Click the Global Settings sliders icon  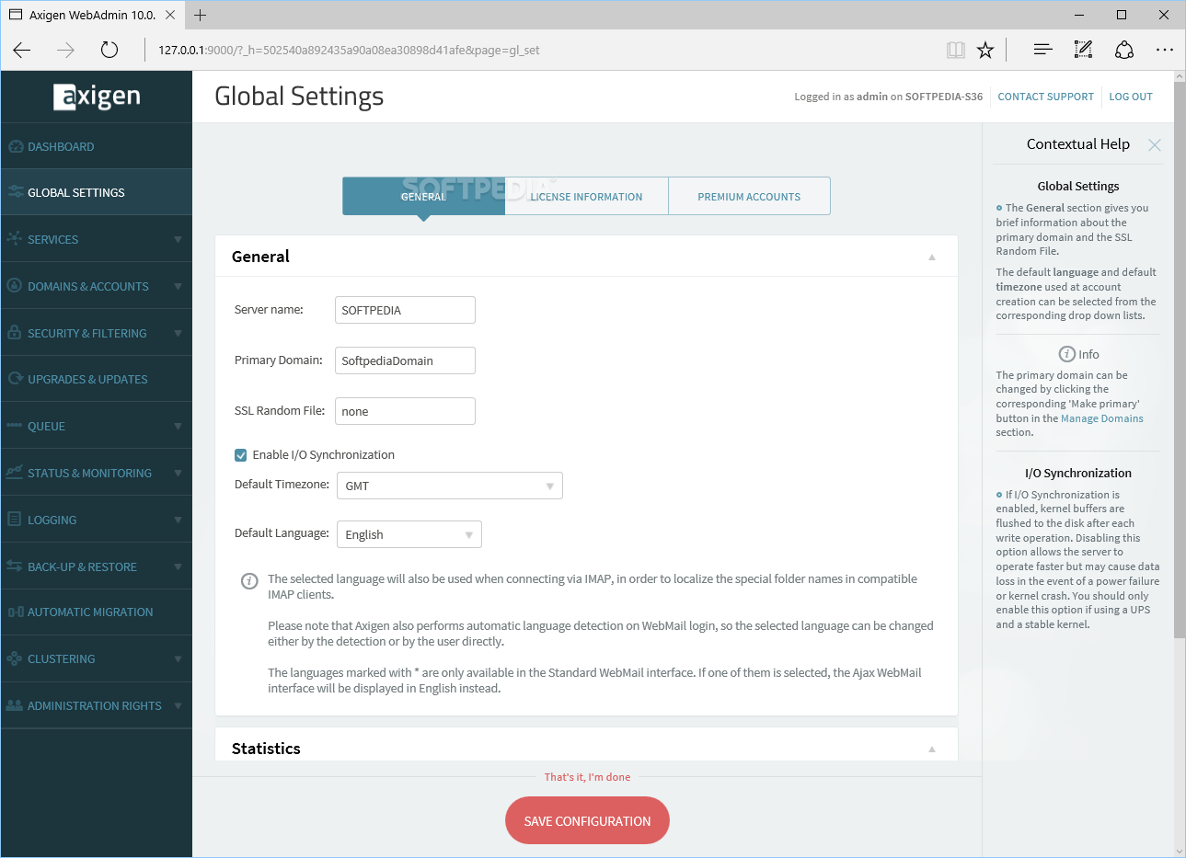click(x=15, y=192)
